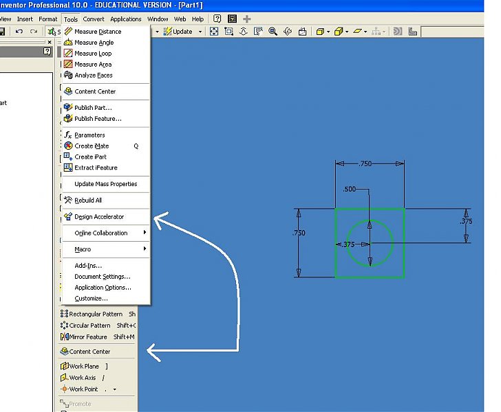Select the Zoom in/out arrows tool
This screenshot has width=501, height=412.
(244, 32)
